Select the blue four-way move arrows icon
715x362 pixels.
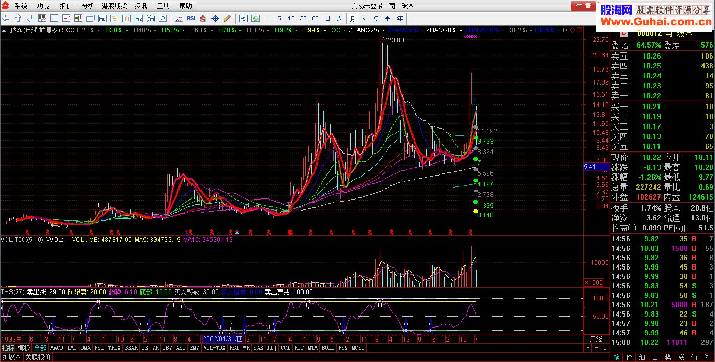(215, 18)
